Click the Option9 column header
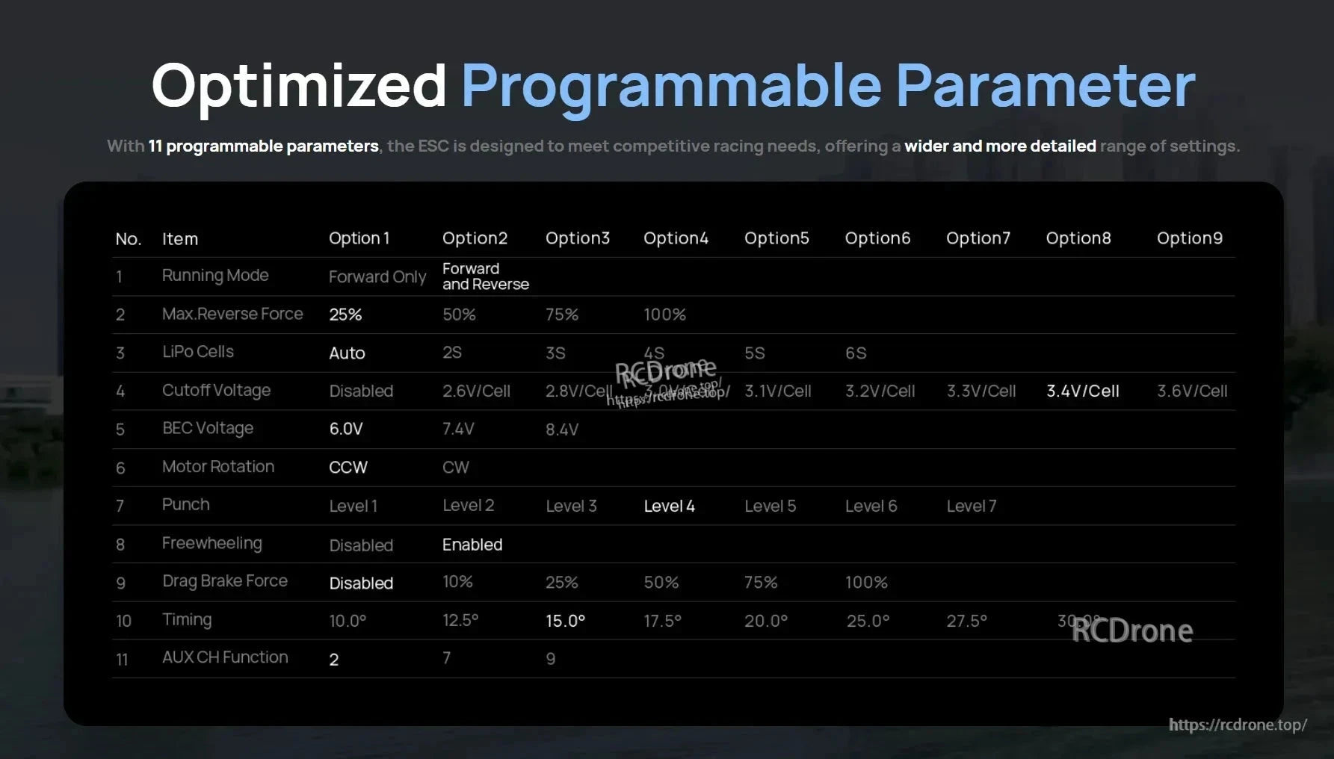Image resolution: width=1334 pixels, height=759 pixels. (1189, 238)
